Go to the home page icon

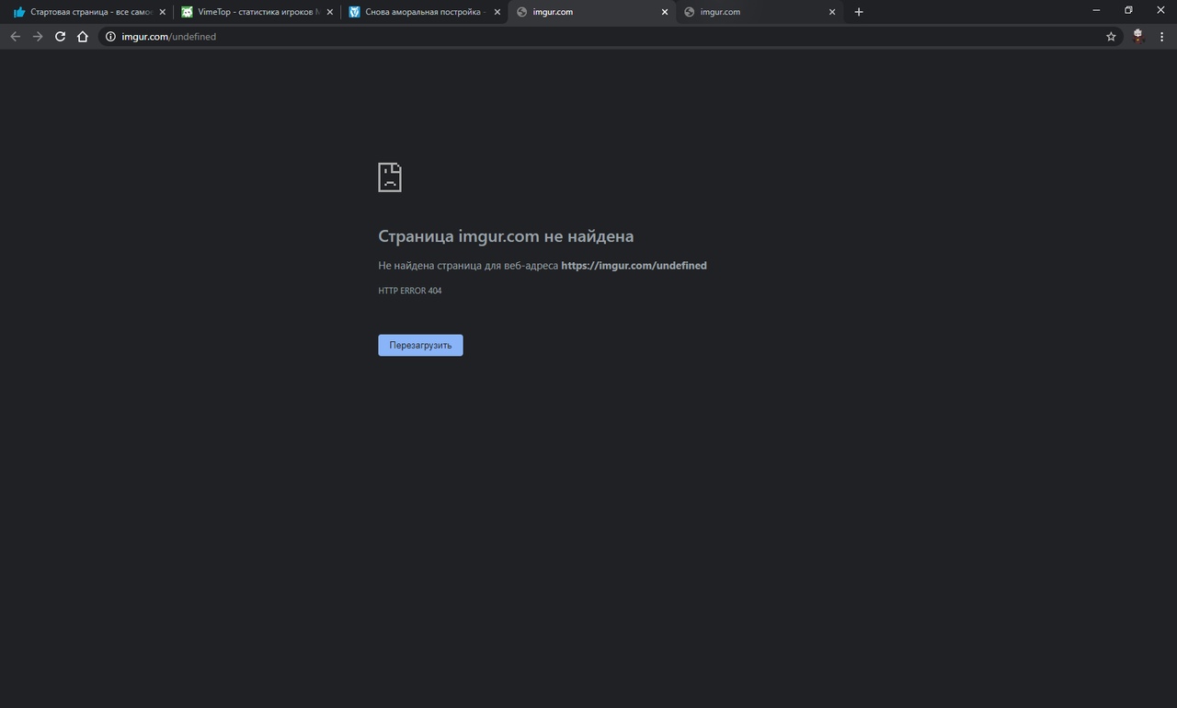tap(83, 37)
